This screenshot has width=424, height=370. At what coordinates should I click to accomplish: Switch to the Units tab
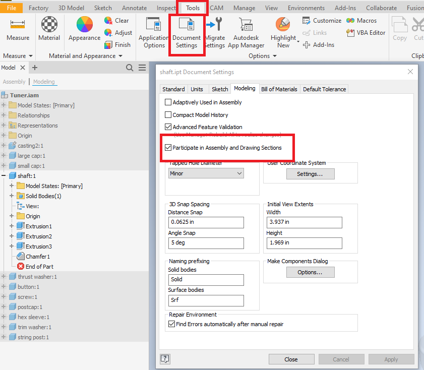pyautogui.click(x=197, y=89)
